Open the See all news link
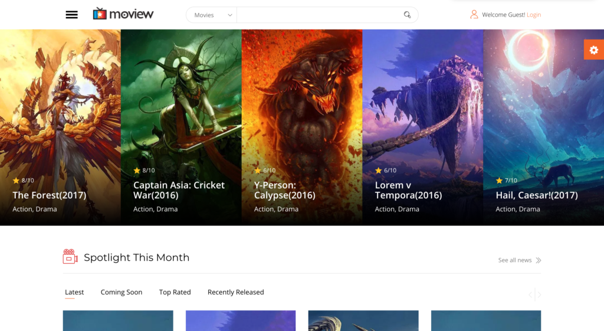Viewport: 604px width, 331px height. coord(514,260)
